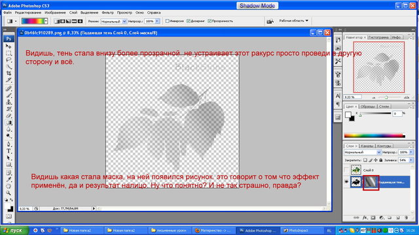Open the Фильтр menu
Screen dimensions: 419x235
coord(107,12)
